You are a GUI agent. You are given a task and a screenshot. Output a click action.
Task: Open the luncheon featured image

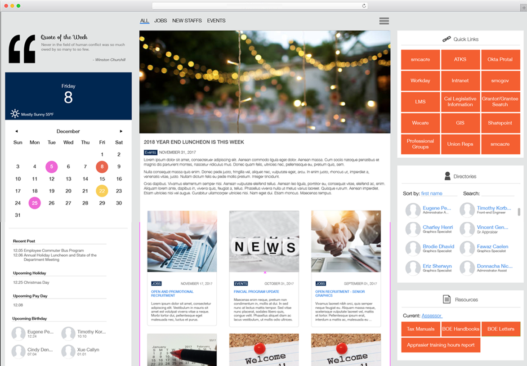coord(265,82)
